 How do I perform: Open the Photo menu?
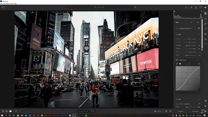8,4
